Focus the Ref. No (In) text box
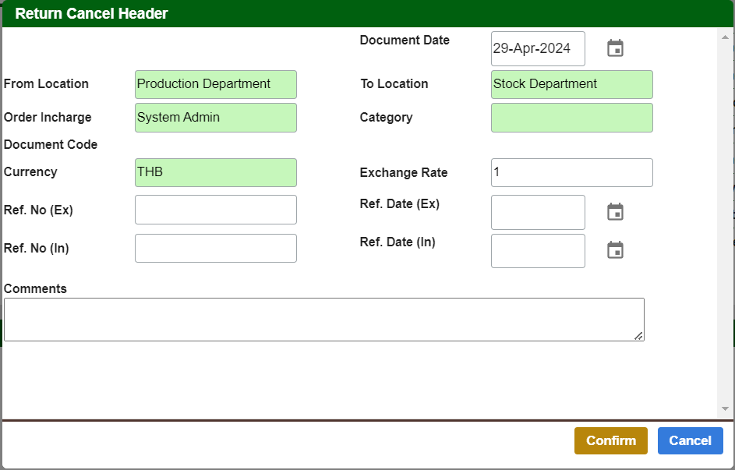 click(x=215, y=249)
